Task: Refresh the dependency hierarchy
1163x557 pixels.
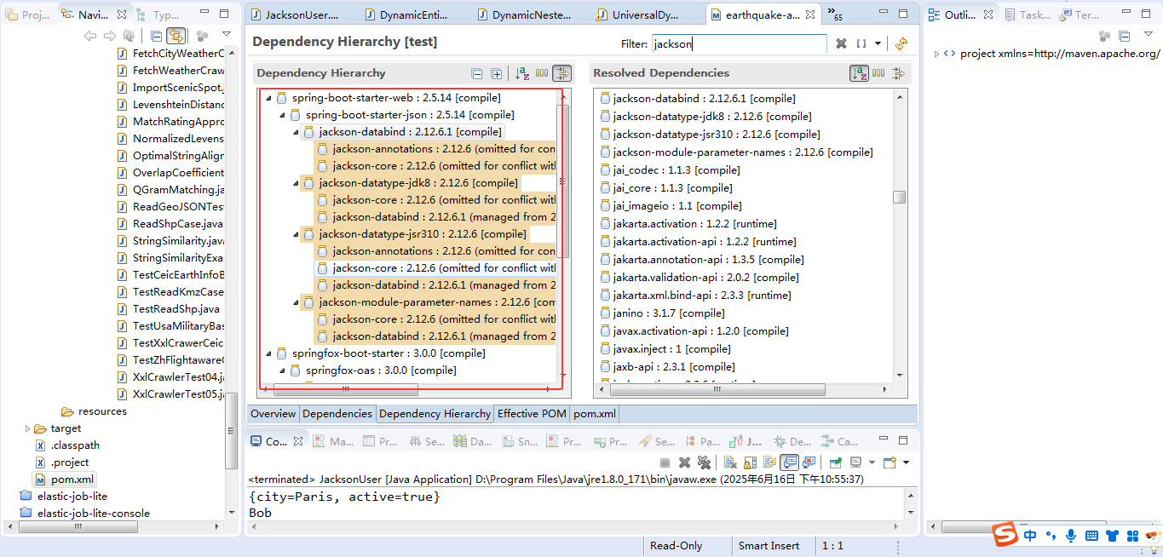Action: [x=901, y=43]
